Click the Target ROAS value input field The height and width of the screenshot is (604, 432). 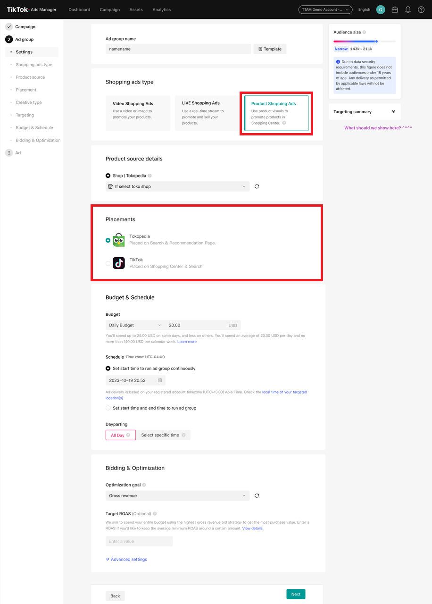pos(139,541)
